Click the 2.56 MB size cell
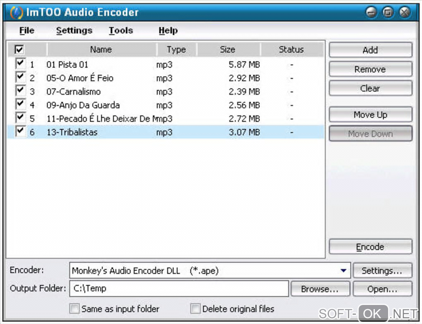 tap(245, 105)
